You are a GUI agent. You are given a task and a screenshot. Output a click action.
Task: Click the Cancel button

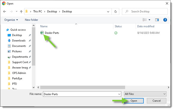click(157, 101)
